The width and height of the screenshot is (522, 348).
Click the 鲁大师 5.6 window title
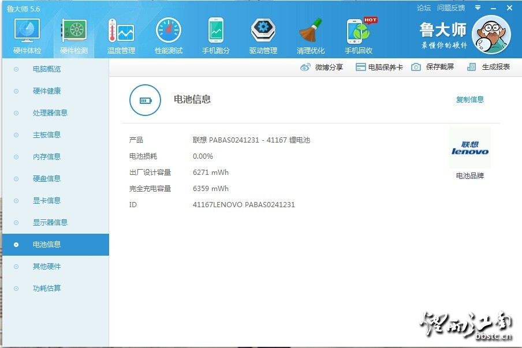pyautogui.click(x=23, y=9)
